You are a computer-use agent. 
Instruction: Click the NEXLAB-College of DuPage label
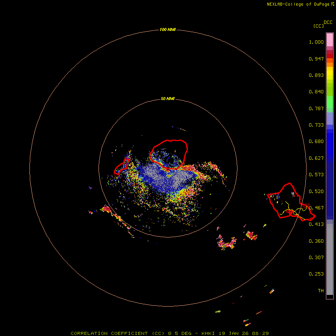click(x=298, y=4)
